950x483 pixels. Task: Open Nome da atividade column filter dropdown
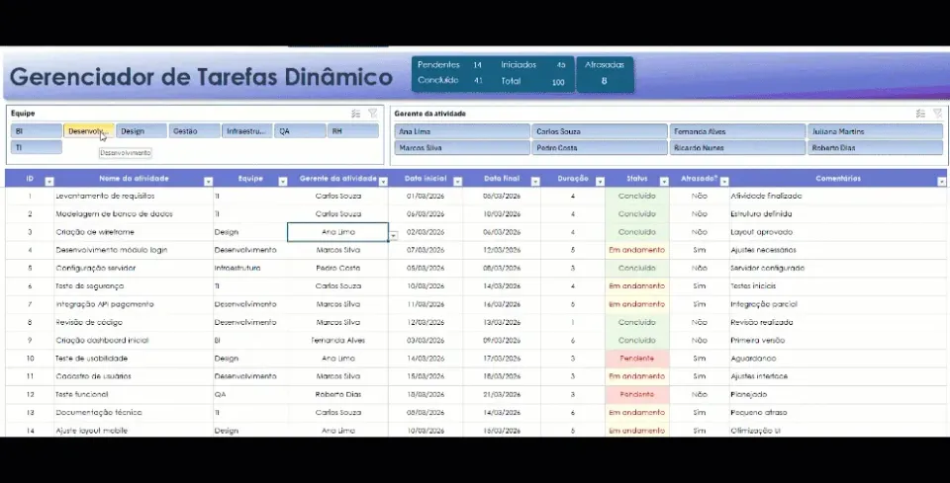(208, 182)
